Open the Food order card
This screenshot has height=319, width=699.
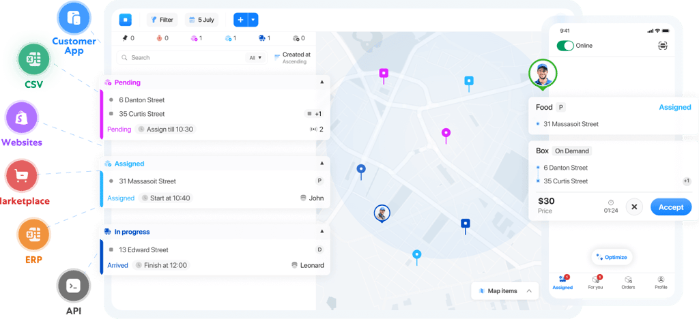pos(614,116)
